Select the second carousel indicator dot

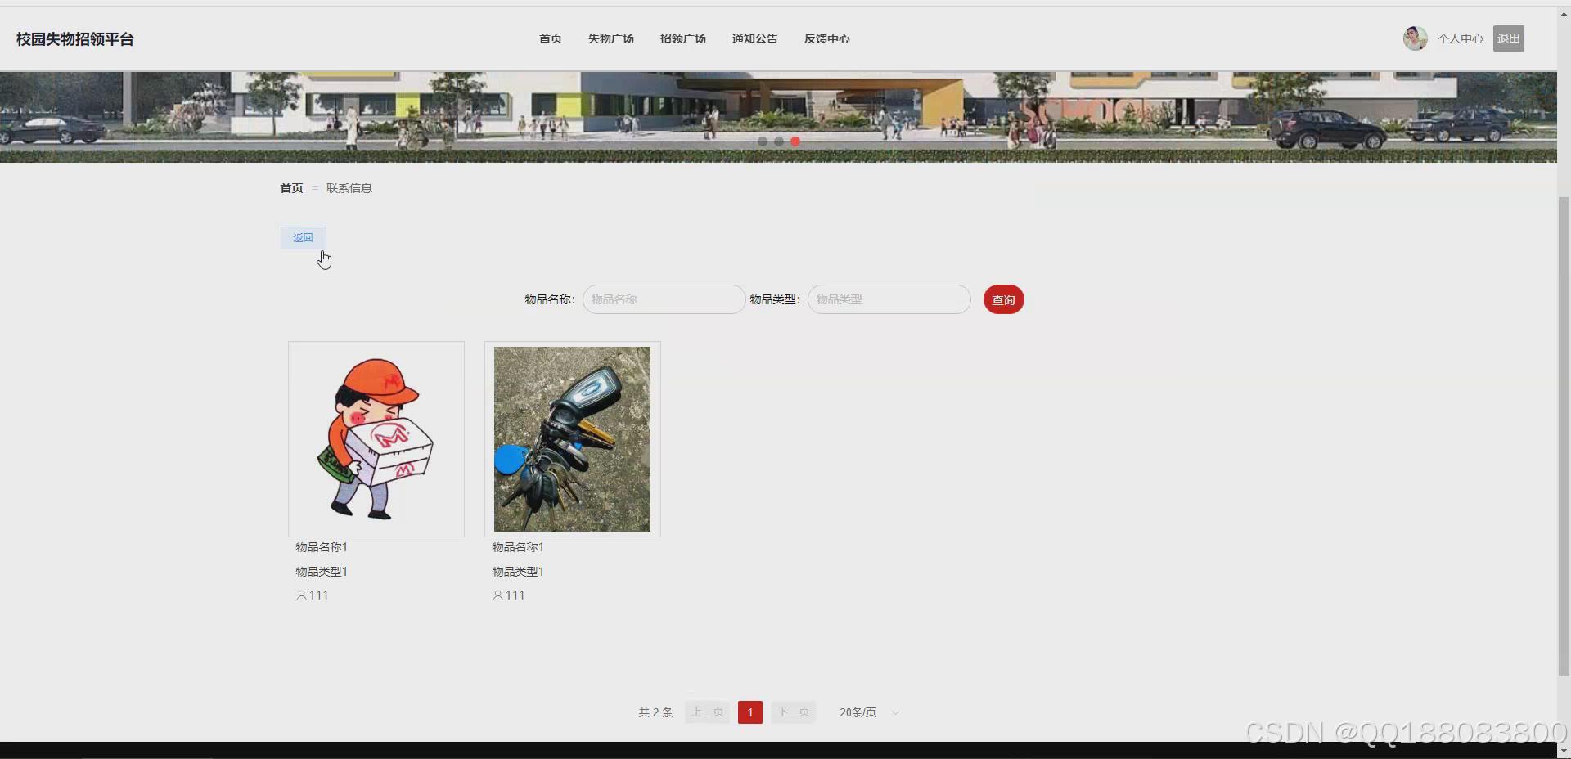click(778, 141)
